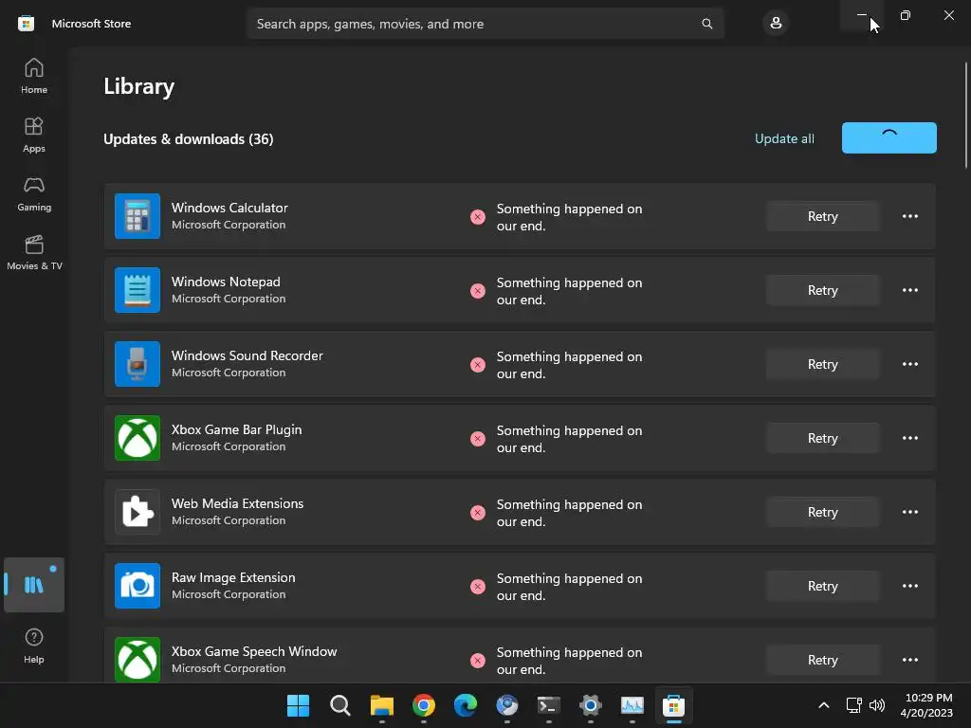Click the Xbox Game Speech Window icon
Image resolution: width=971 pixels, height=728 pixels.
click(137, 660)
